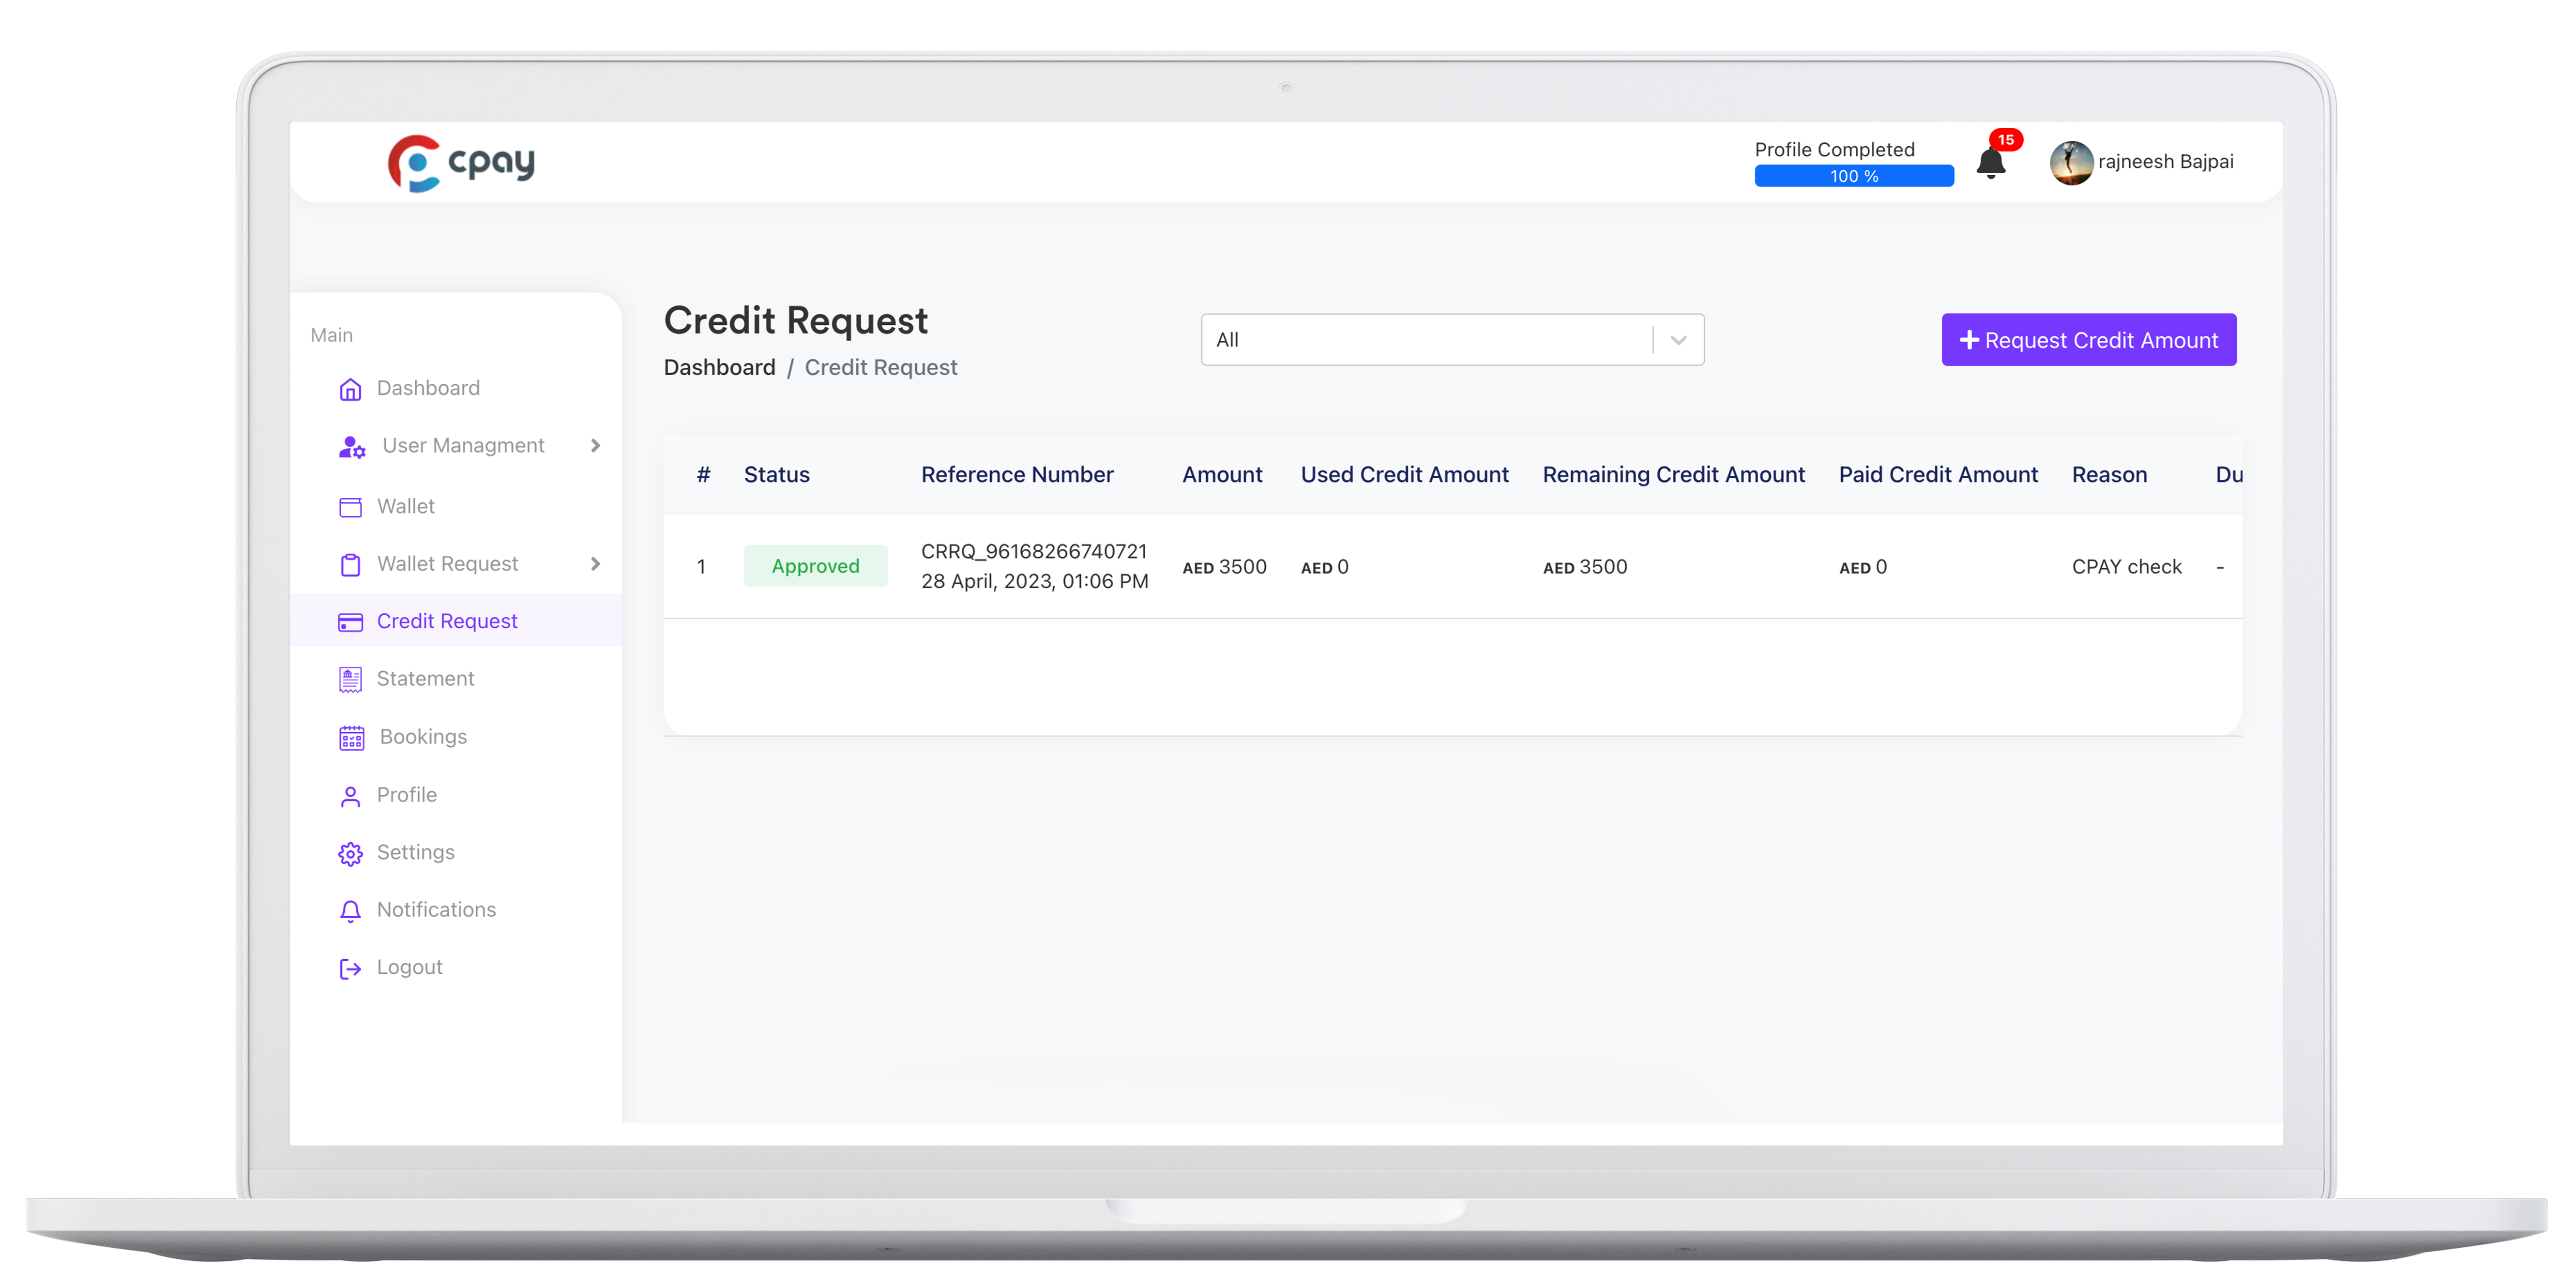Click the Wallet icon in sidebar
Image resolution: width=2576 pixels, height=1285 pixels.
(350, 507)
